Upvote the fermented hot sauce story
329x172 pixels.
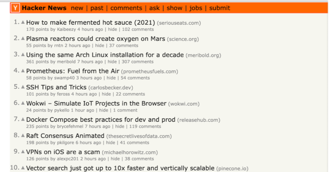coord(23,22)
